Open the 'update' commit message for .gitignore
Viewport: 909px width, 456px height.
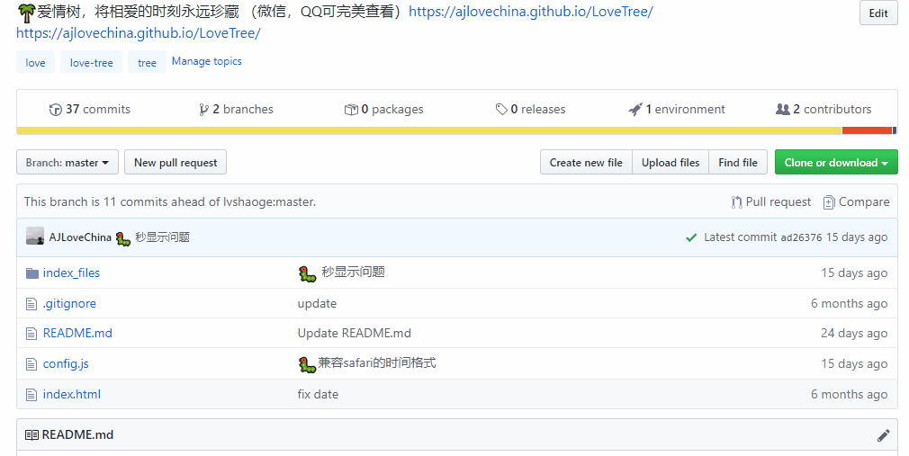[x=317, y=304]
